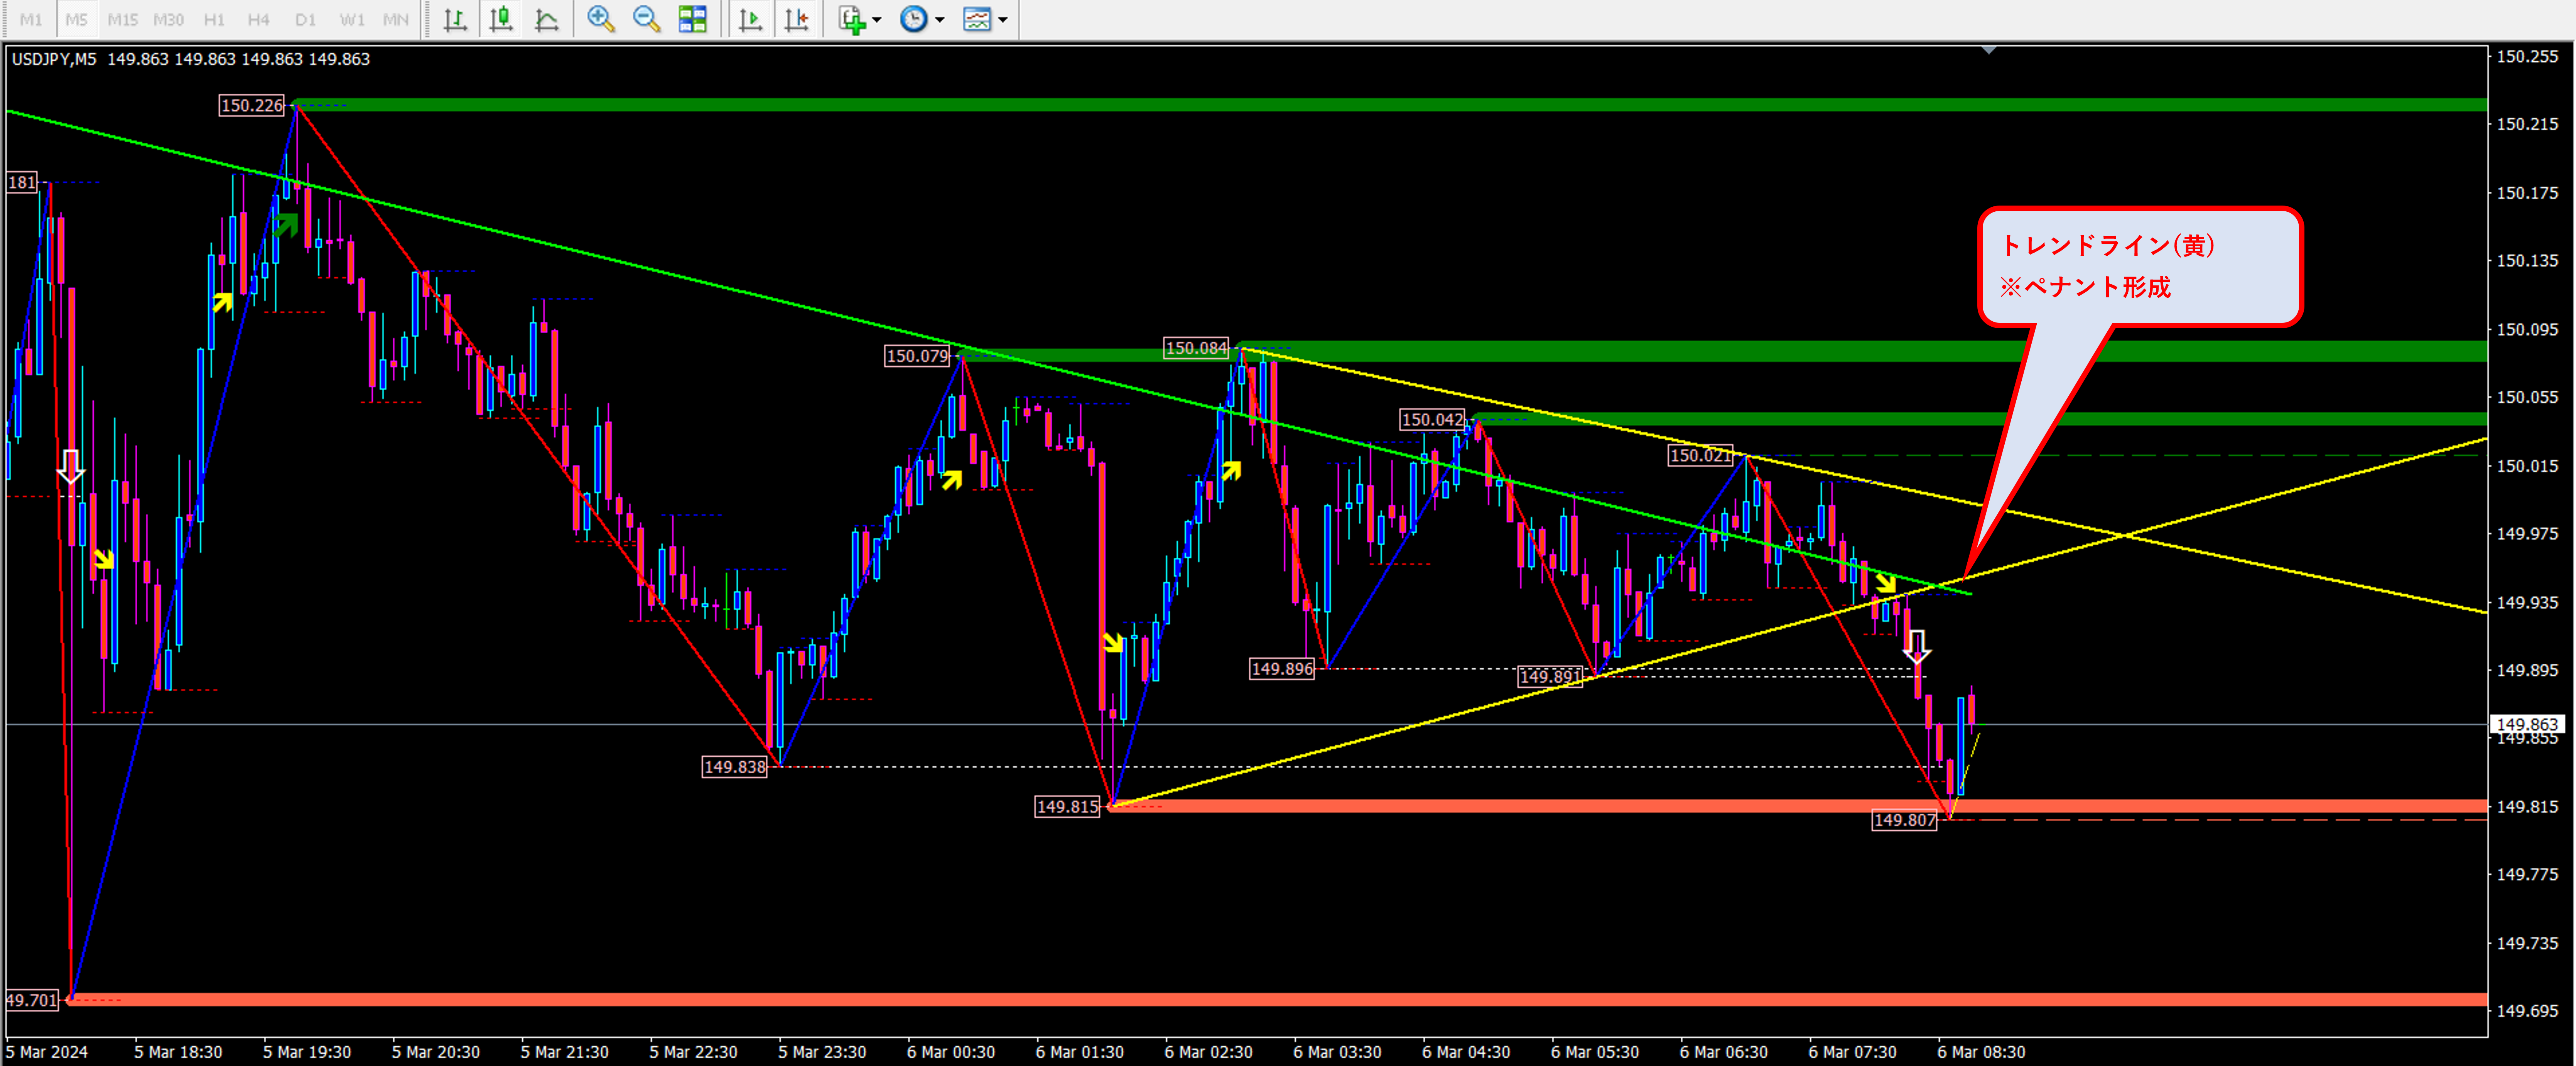Click the Periodicity clock icon
The image size is (2576, 1066).
click(913, 18)
